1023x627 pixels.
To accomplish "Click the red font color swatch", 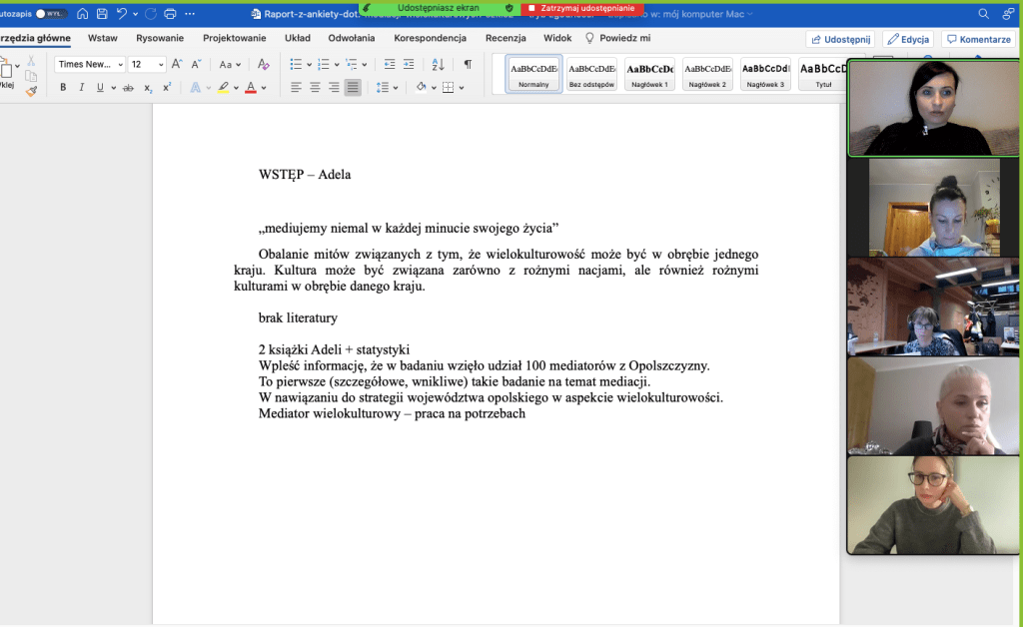I will (250, 88).
